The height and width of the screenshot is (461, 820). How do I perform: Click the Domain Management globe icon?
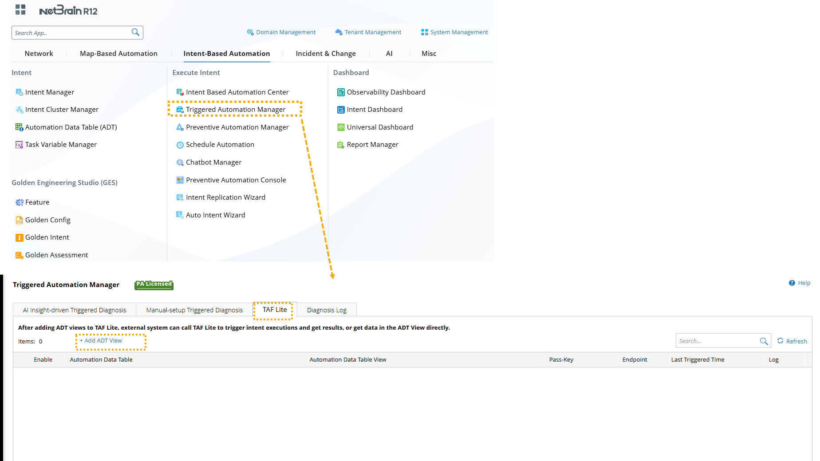click(250, 32)
